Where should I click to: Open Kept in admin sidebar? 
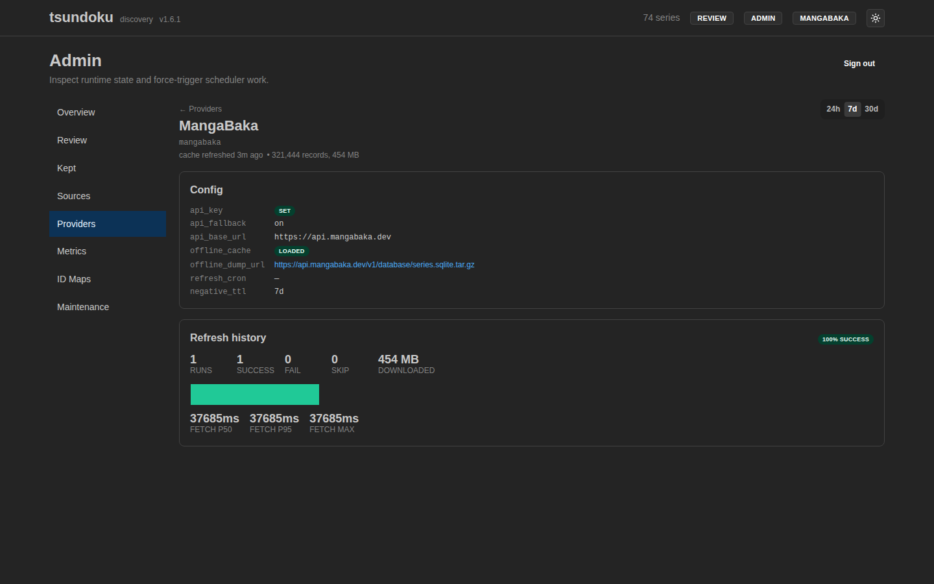click(x=108, y=168)
